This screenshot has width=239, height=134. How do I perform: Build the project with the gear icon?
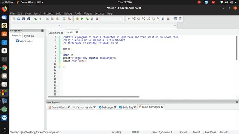point(77,19)
